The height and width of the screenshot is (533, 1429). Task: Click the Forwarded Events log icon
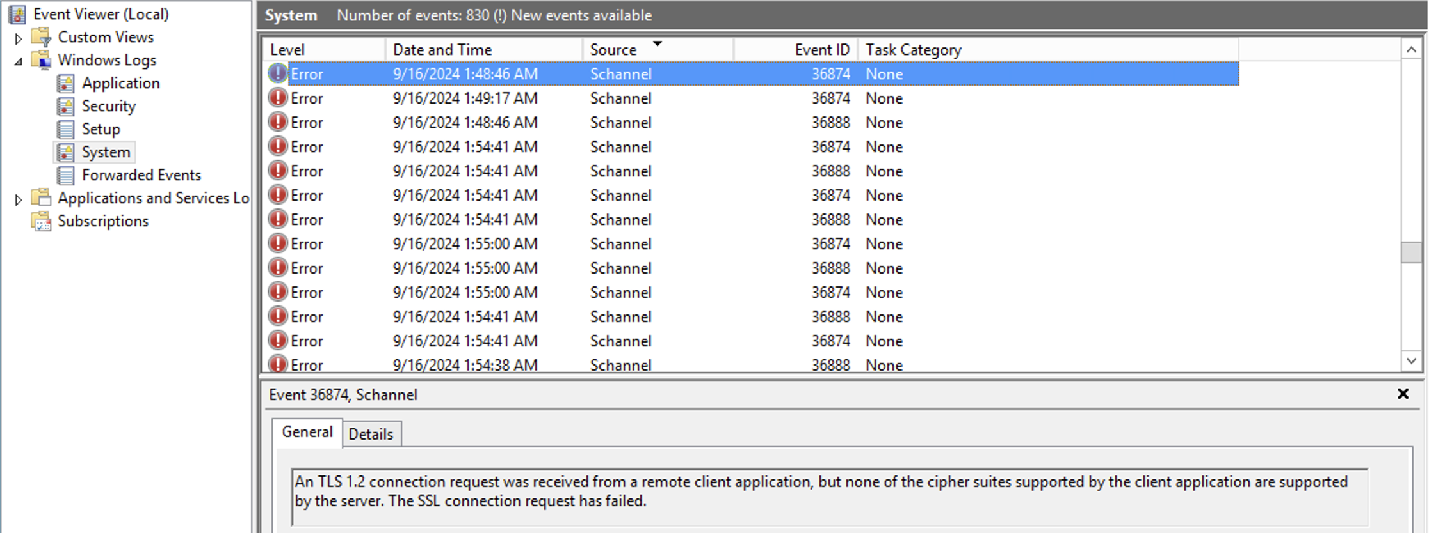click(65, 175)
